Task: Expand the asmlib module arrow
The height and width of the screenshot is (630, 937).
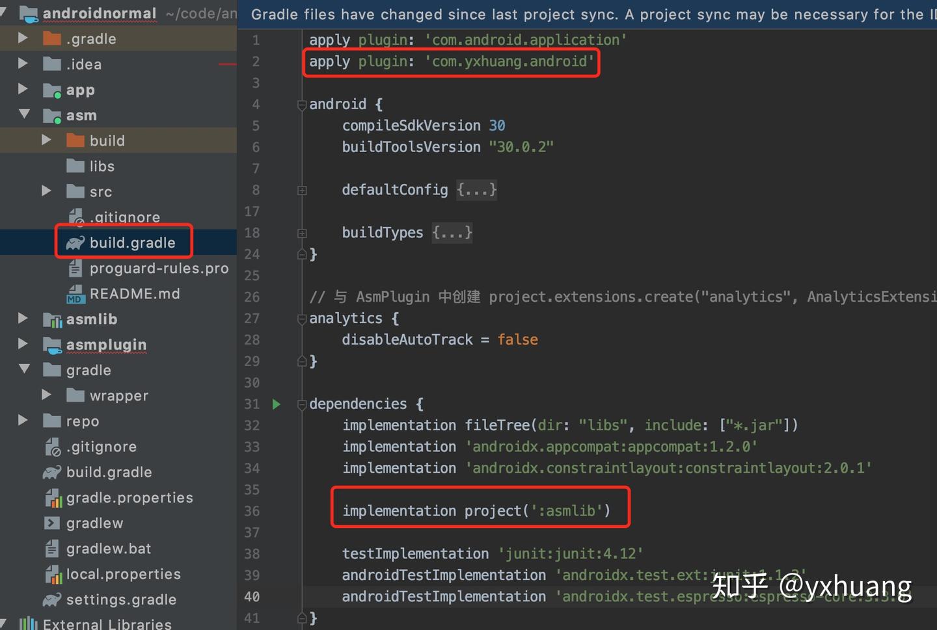Action: [x=23, y=319]
